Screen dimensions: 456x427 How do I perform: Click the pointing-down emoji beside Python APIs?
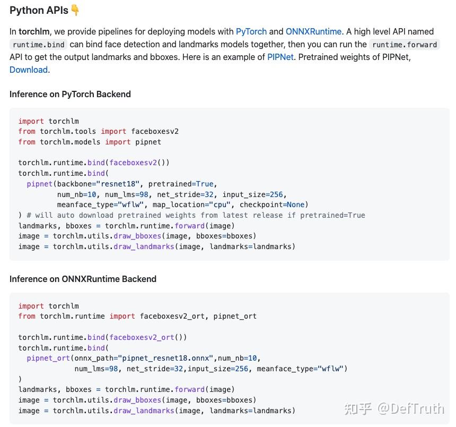point(75,10)
